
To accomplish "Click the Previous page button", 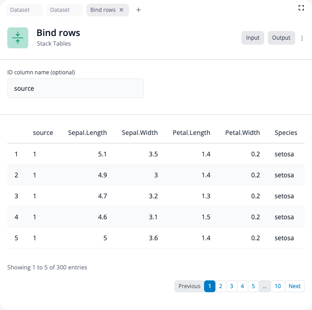I will tap(189, 286).
